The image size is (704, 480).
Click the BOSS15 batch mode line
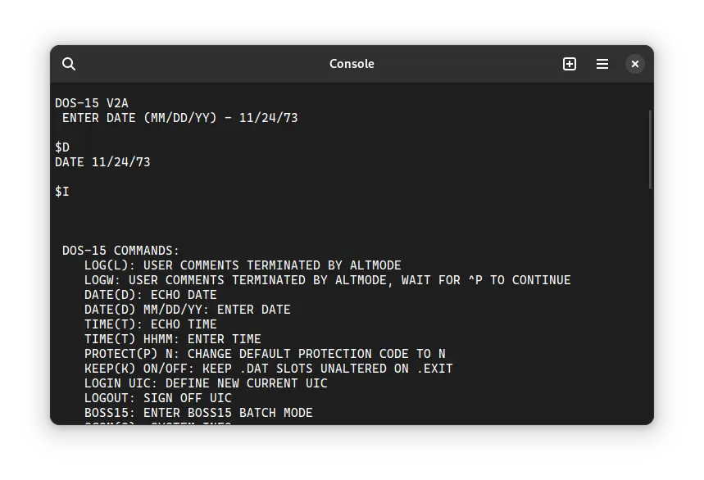click(x=198, y=413)
